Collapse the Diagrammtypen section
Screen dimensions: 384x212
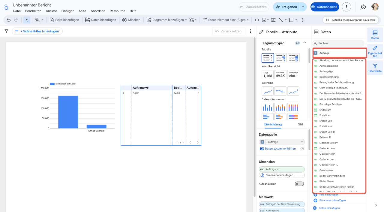coord(305,43)
